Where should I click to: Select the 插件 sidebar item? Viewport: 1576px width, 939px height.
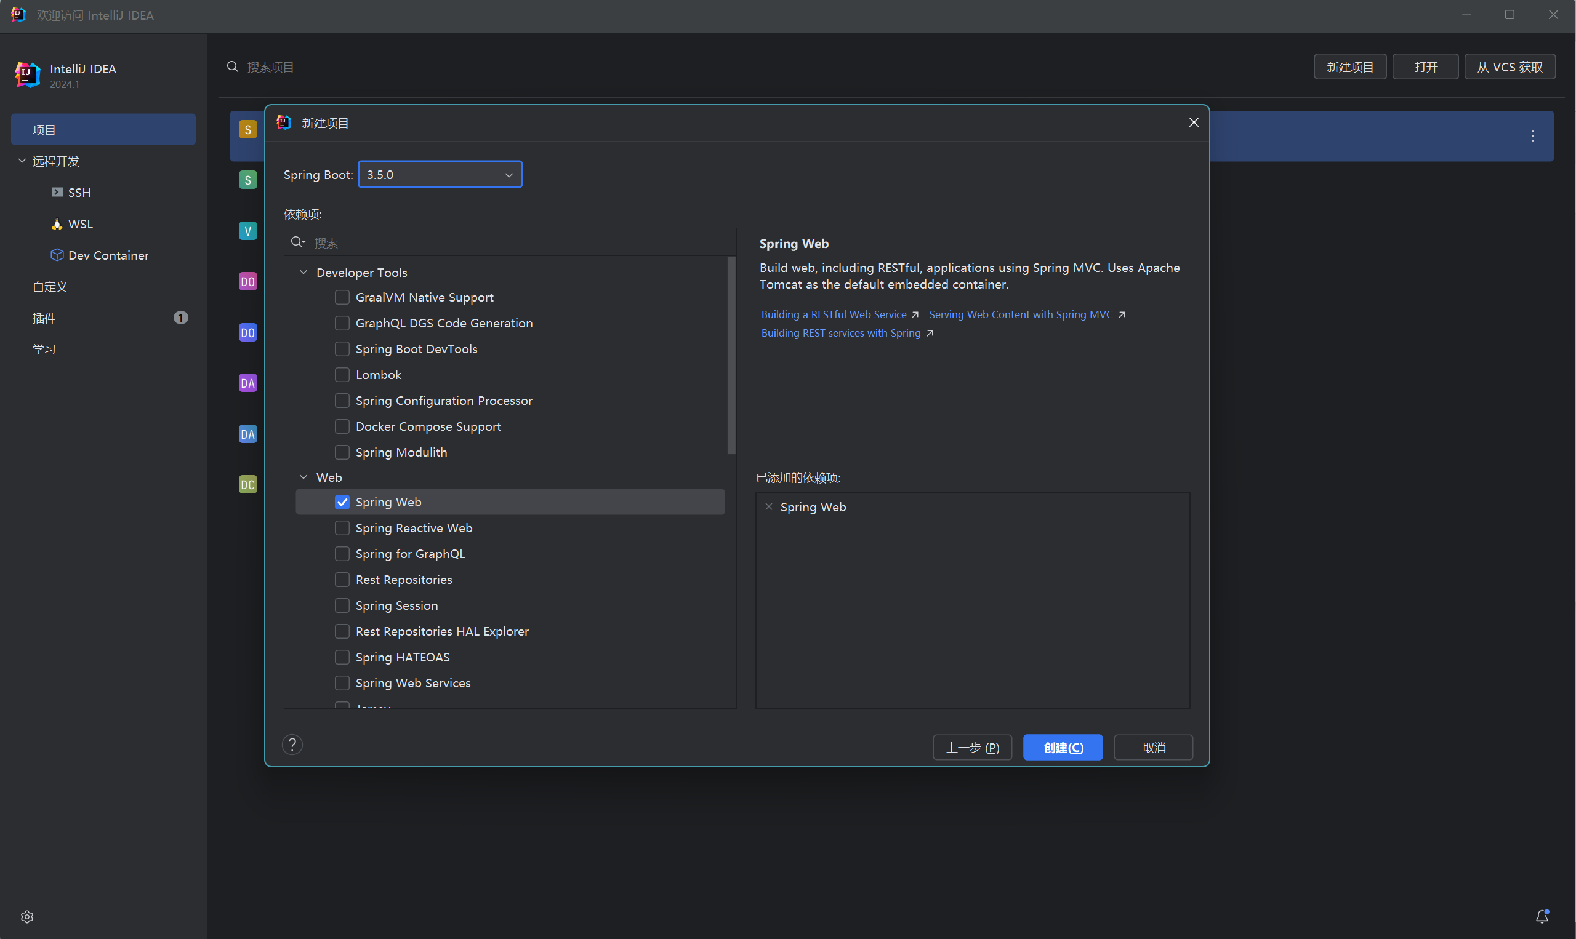[x=44, y=318]
